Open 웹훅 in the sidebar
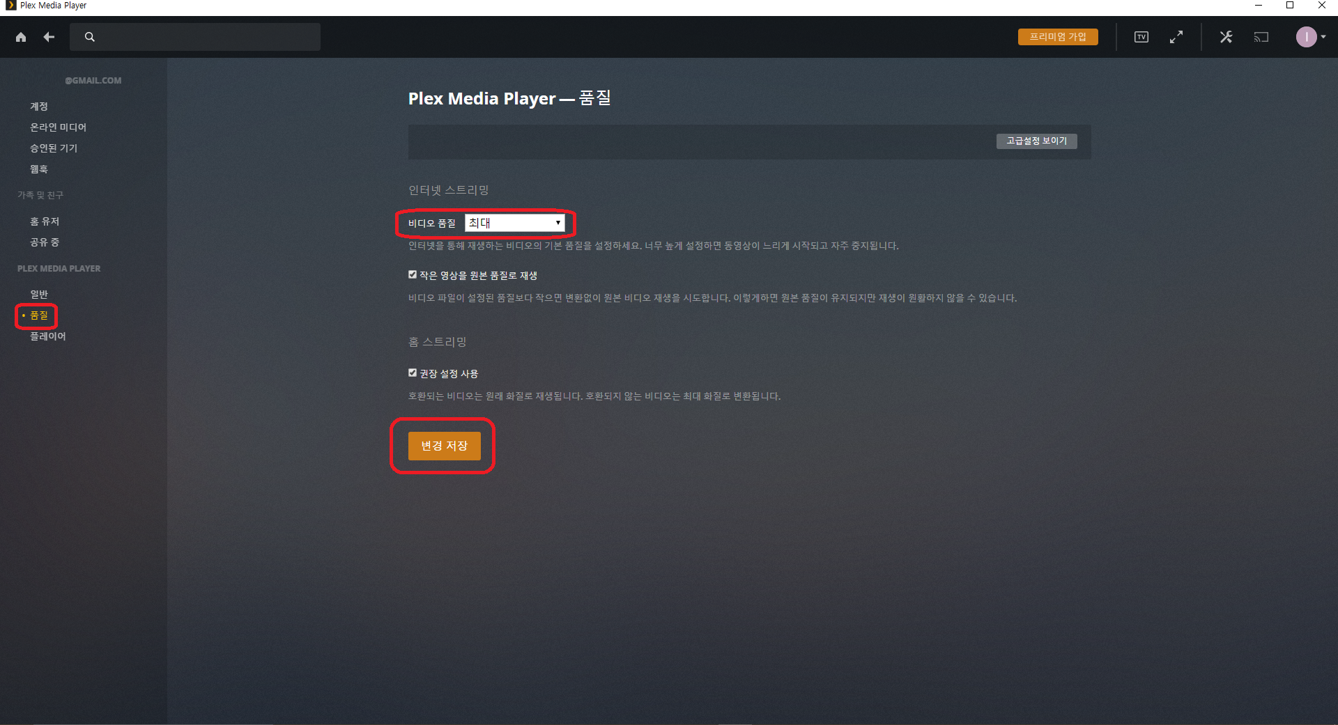The image size is (1338, 725). click(39, 169)
